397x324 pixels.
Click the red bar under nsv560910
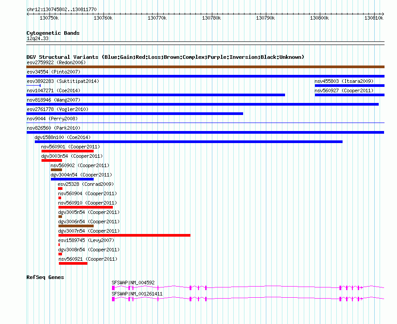86,207
